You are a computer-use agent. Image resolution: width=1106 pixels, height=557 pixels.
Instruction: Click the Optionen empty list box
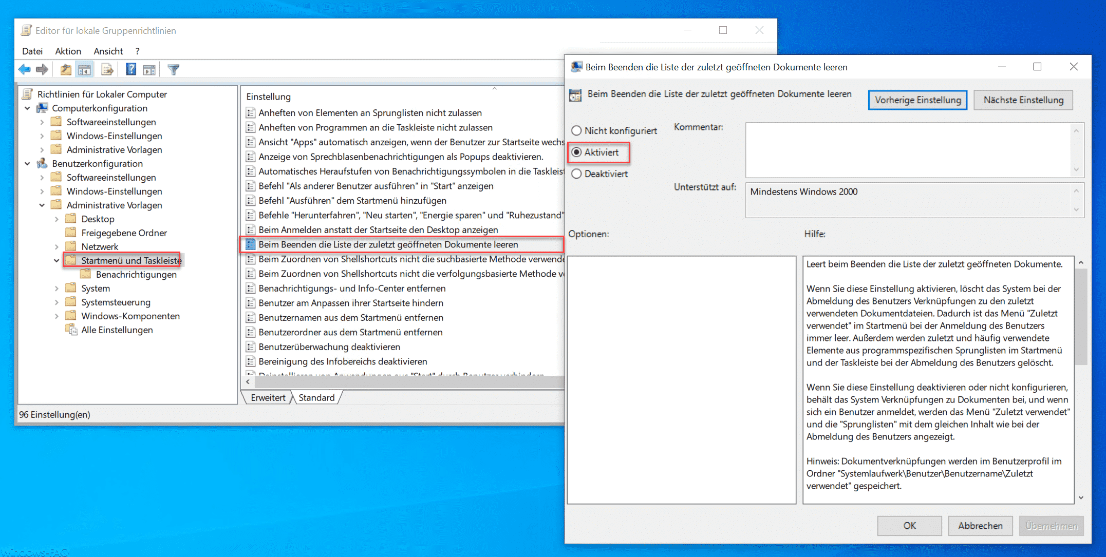(x=681, y=379)
